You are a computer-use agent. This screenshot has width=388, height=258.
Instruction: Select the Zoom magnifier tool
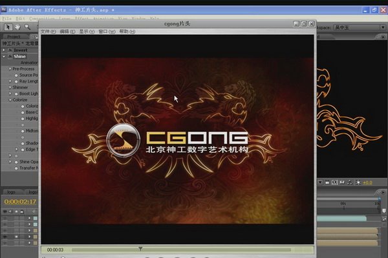(27, 27)
